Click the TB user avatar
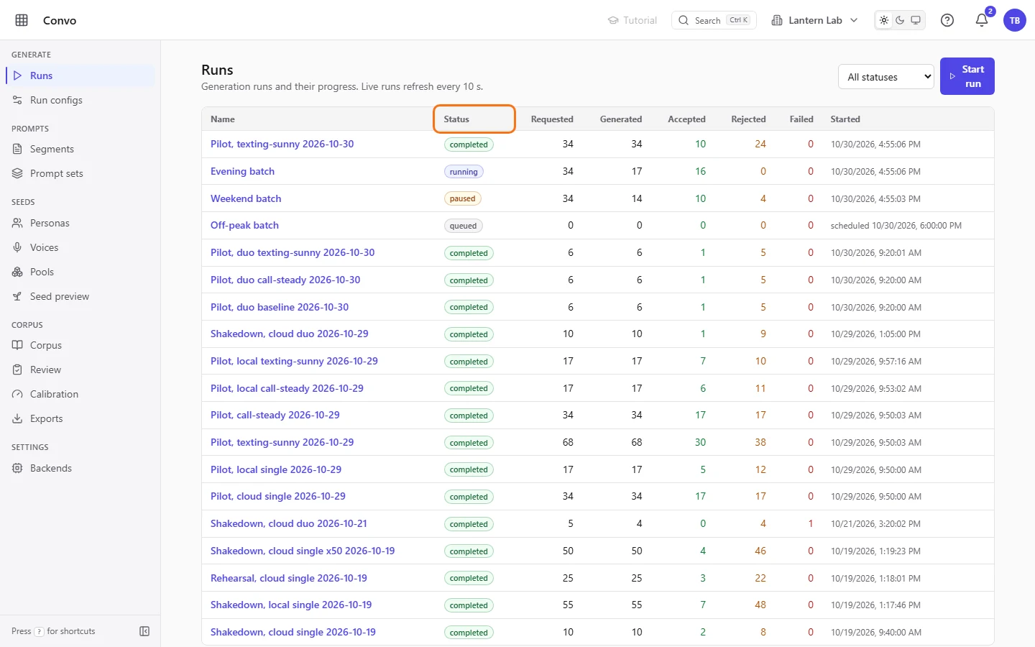 [1015, 20]
